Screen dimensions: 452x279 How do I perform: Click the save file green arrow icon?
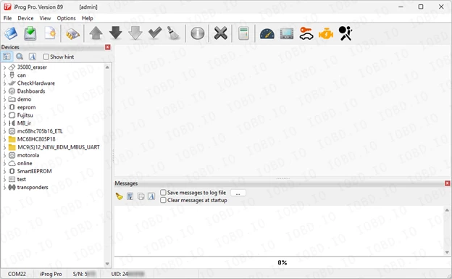coord(30,33)
